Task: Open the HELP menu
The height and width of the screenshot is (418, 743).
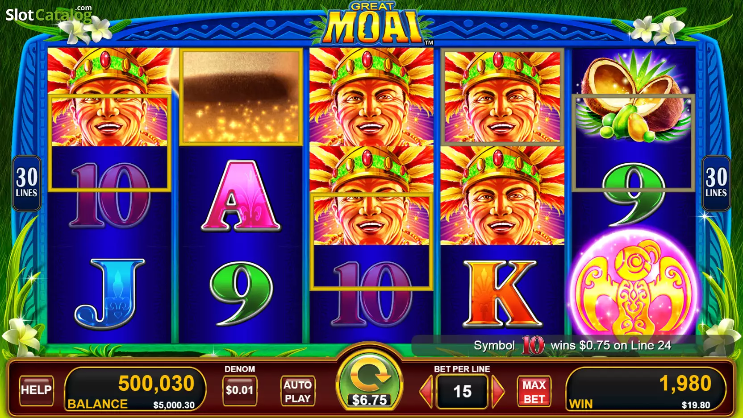Action: click(36, 390)
